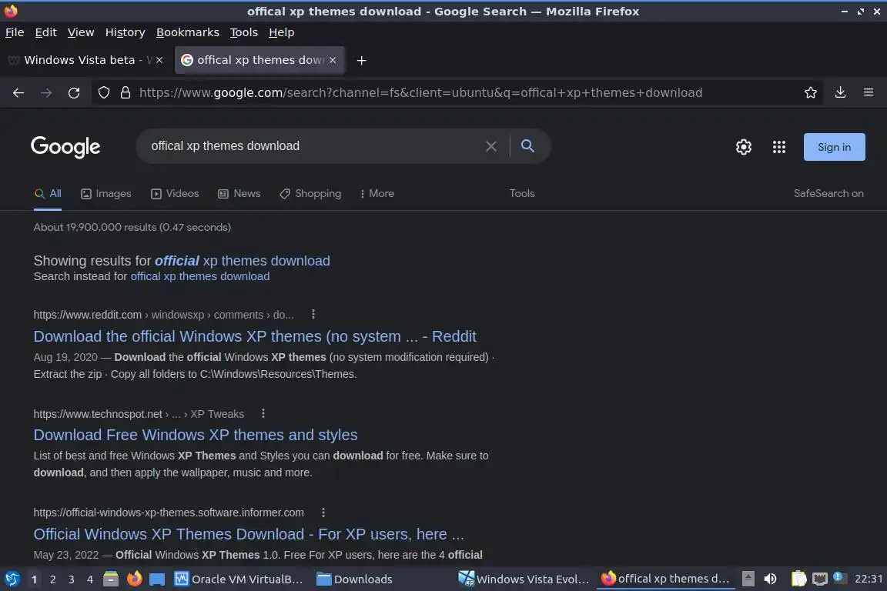
Task: Go back using the browser back arrow
Action: [18, 93]
